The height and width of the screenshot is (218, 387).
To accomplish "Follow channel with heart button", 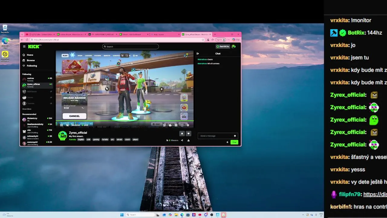I will point(188,134).
